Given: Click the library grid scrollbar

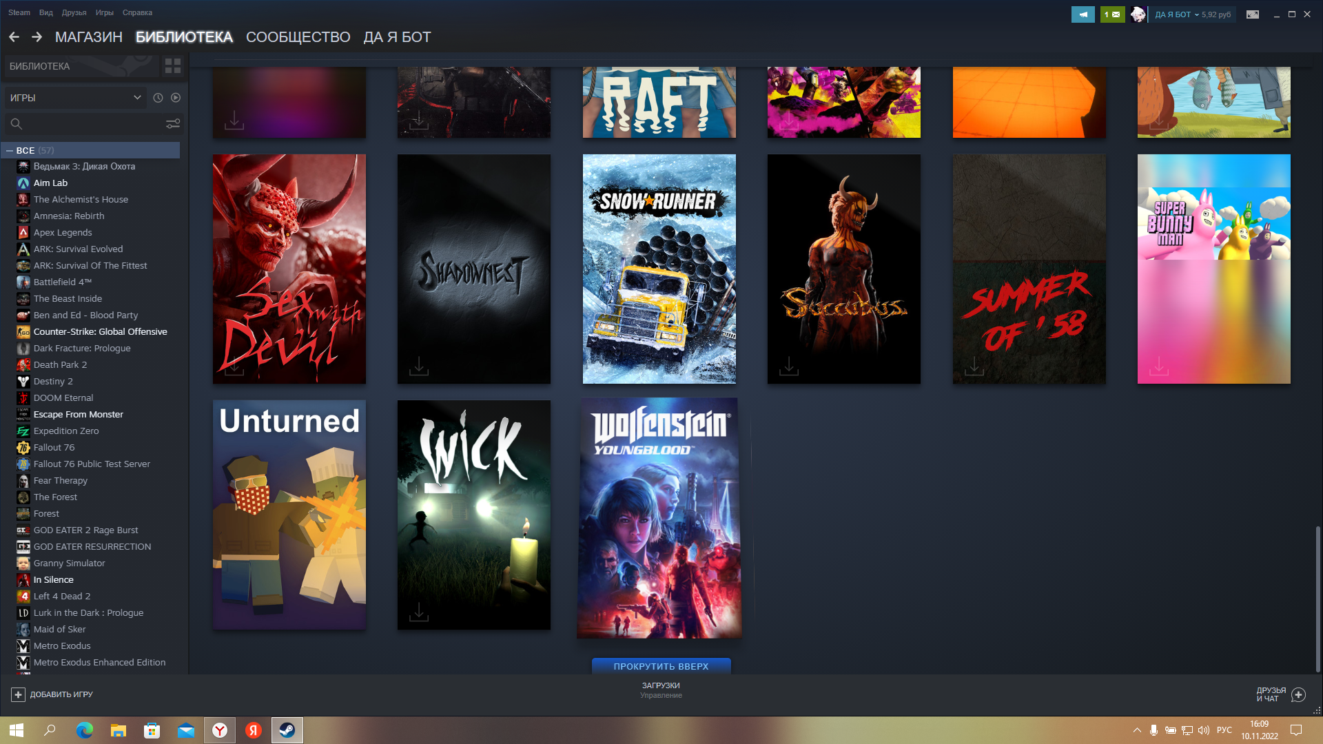Looking at the screenshot, I should coord(1317,599).
